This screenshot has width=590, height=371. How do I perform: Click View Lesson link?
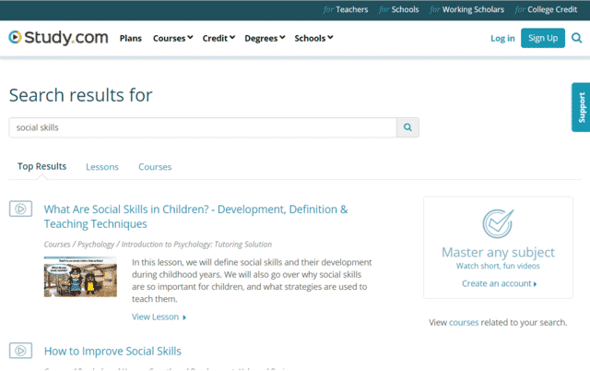pos(159,317)
